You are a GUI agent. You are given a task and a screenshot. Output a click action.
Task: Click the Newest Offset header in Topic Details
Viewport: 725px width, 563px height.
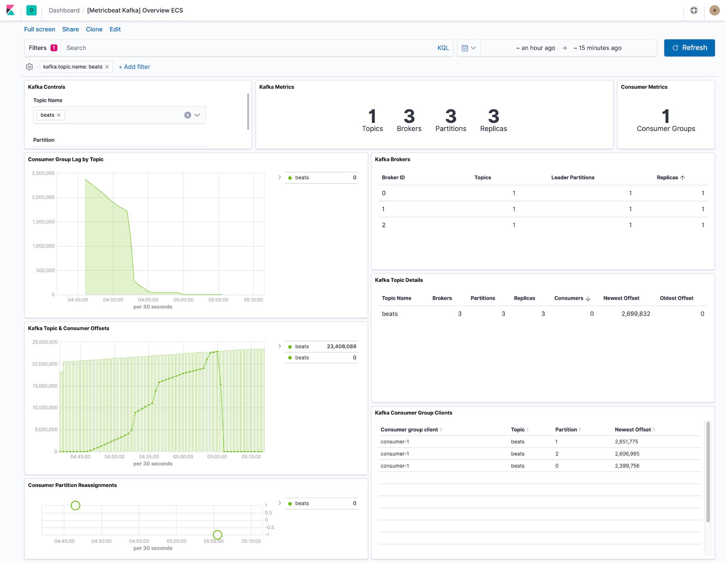click(621, 298)
